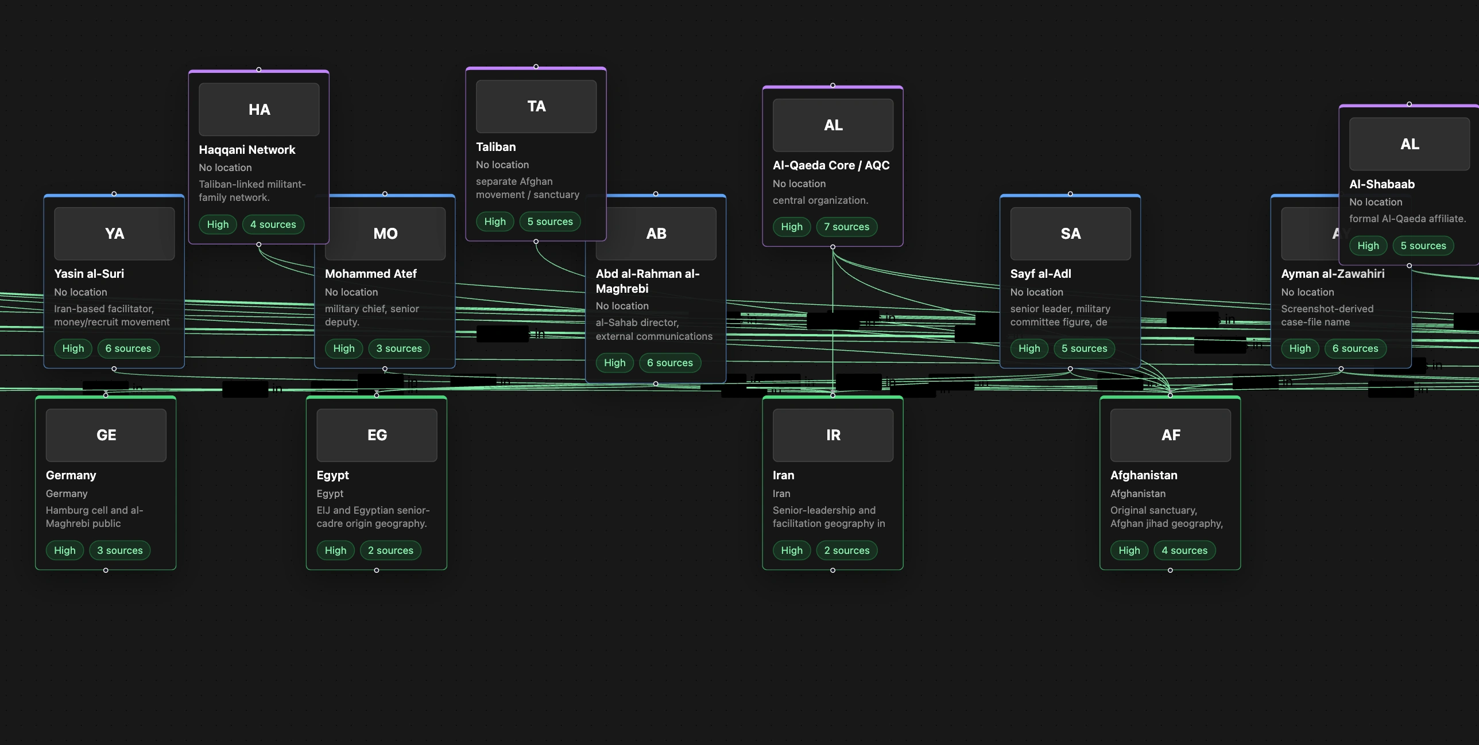
Task: Click the Haqqani Network title text
Action: pos(247,150)
